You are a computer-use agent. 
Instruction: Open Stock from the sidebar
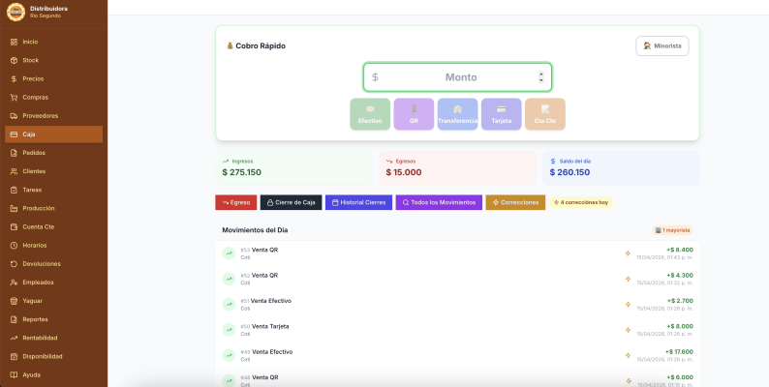pos(30,60)
